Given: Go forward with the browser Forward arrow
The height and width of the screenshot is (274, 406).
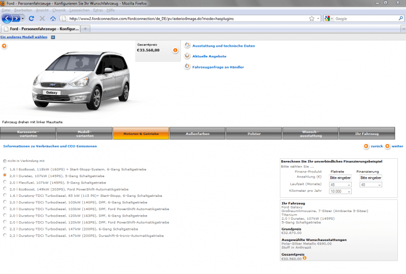Looking at the screenshot, I should [16, 18].
